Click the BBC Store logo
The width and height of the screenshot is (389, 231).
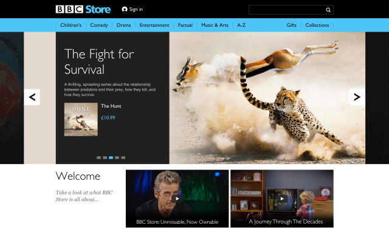(x=83, y=10)
